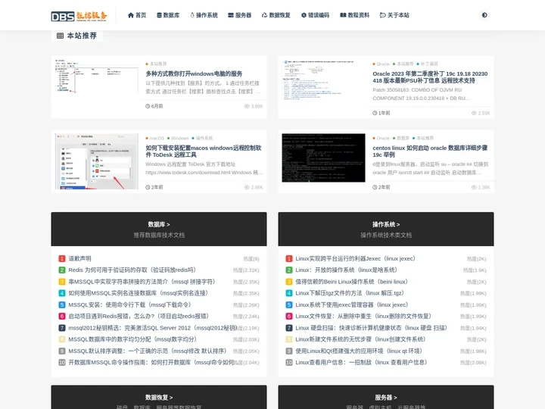Open the 操作系统 > section header

386,225
